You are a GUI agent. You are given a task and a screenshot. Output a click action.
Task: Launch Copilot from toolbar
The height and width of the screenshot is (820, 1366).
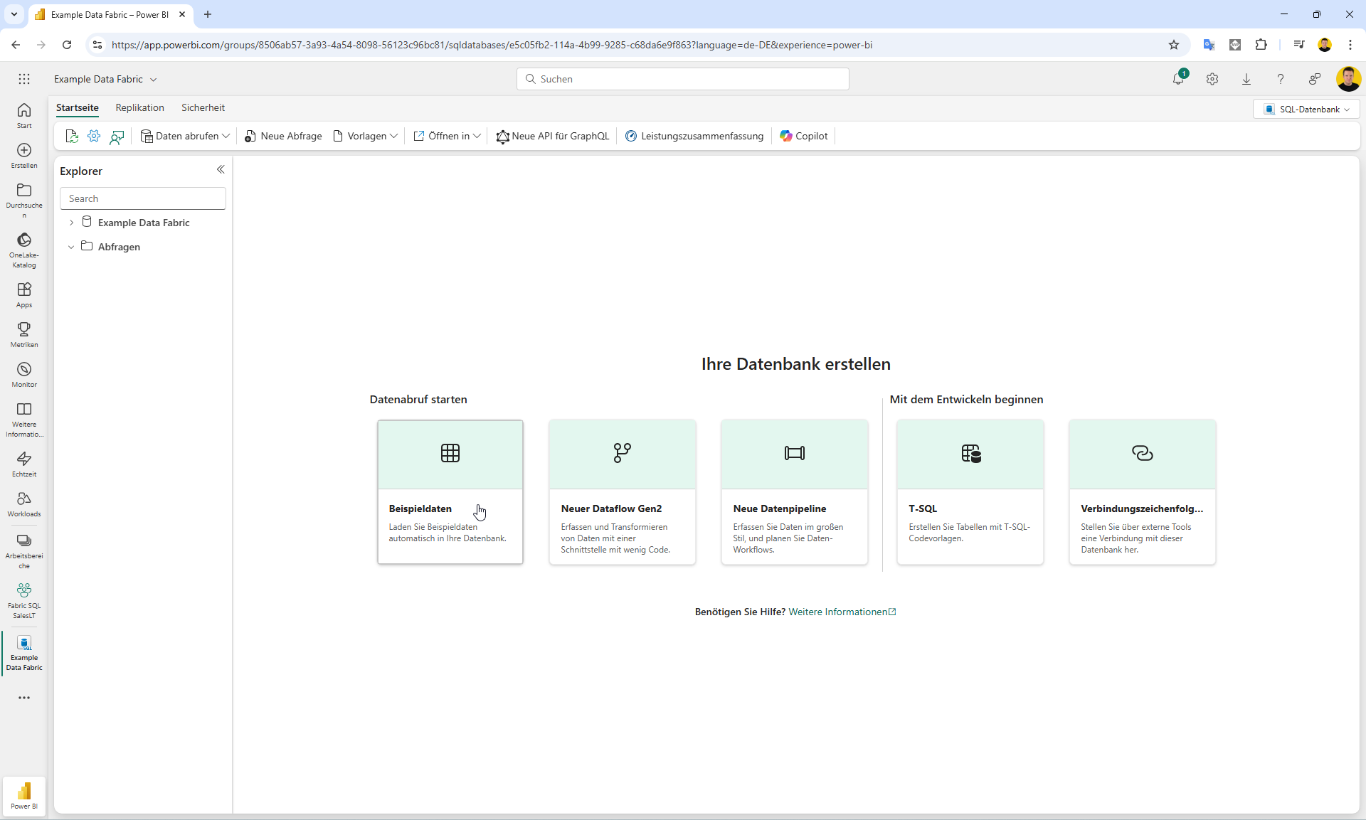pos(804,136)
